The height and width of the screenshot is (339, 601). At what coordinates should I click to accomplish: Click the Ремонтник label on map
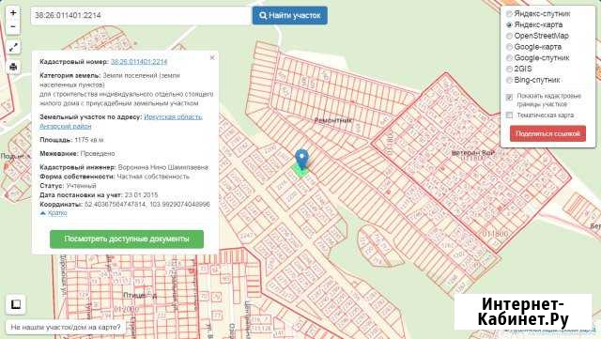pyautogui.click(x=333, y=121)
